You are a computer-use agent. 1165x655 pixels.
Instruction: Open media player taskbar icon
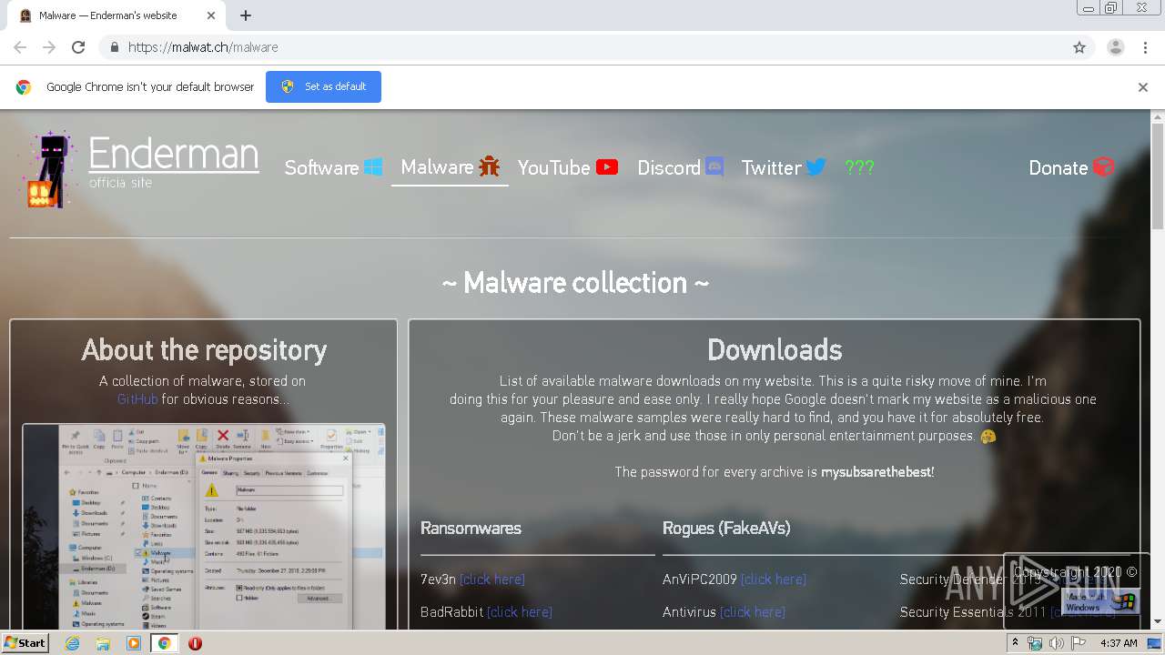point(134,643)
